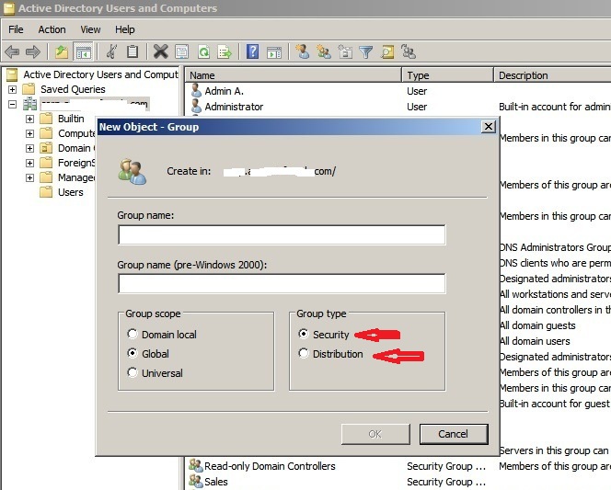Screen dimensions: 611x490
Task: Click the domain icon in console tree
Action: (30, 104)
